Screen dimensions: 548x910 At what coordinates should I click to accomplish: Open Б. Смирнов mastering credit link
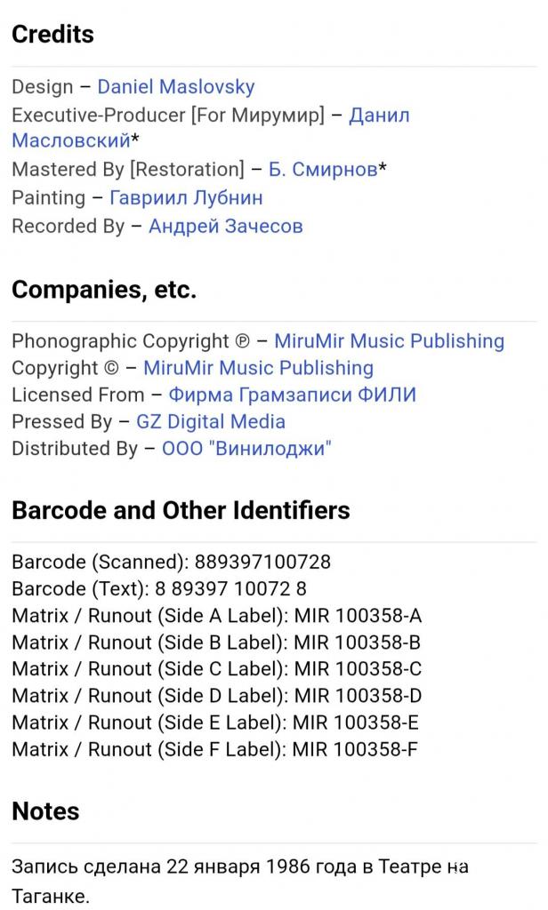click(x=323, y=170)
